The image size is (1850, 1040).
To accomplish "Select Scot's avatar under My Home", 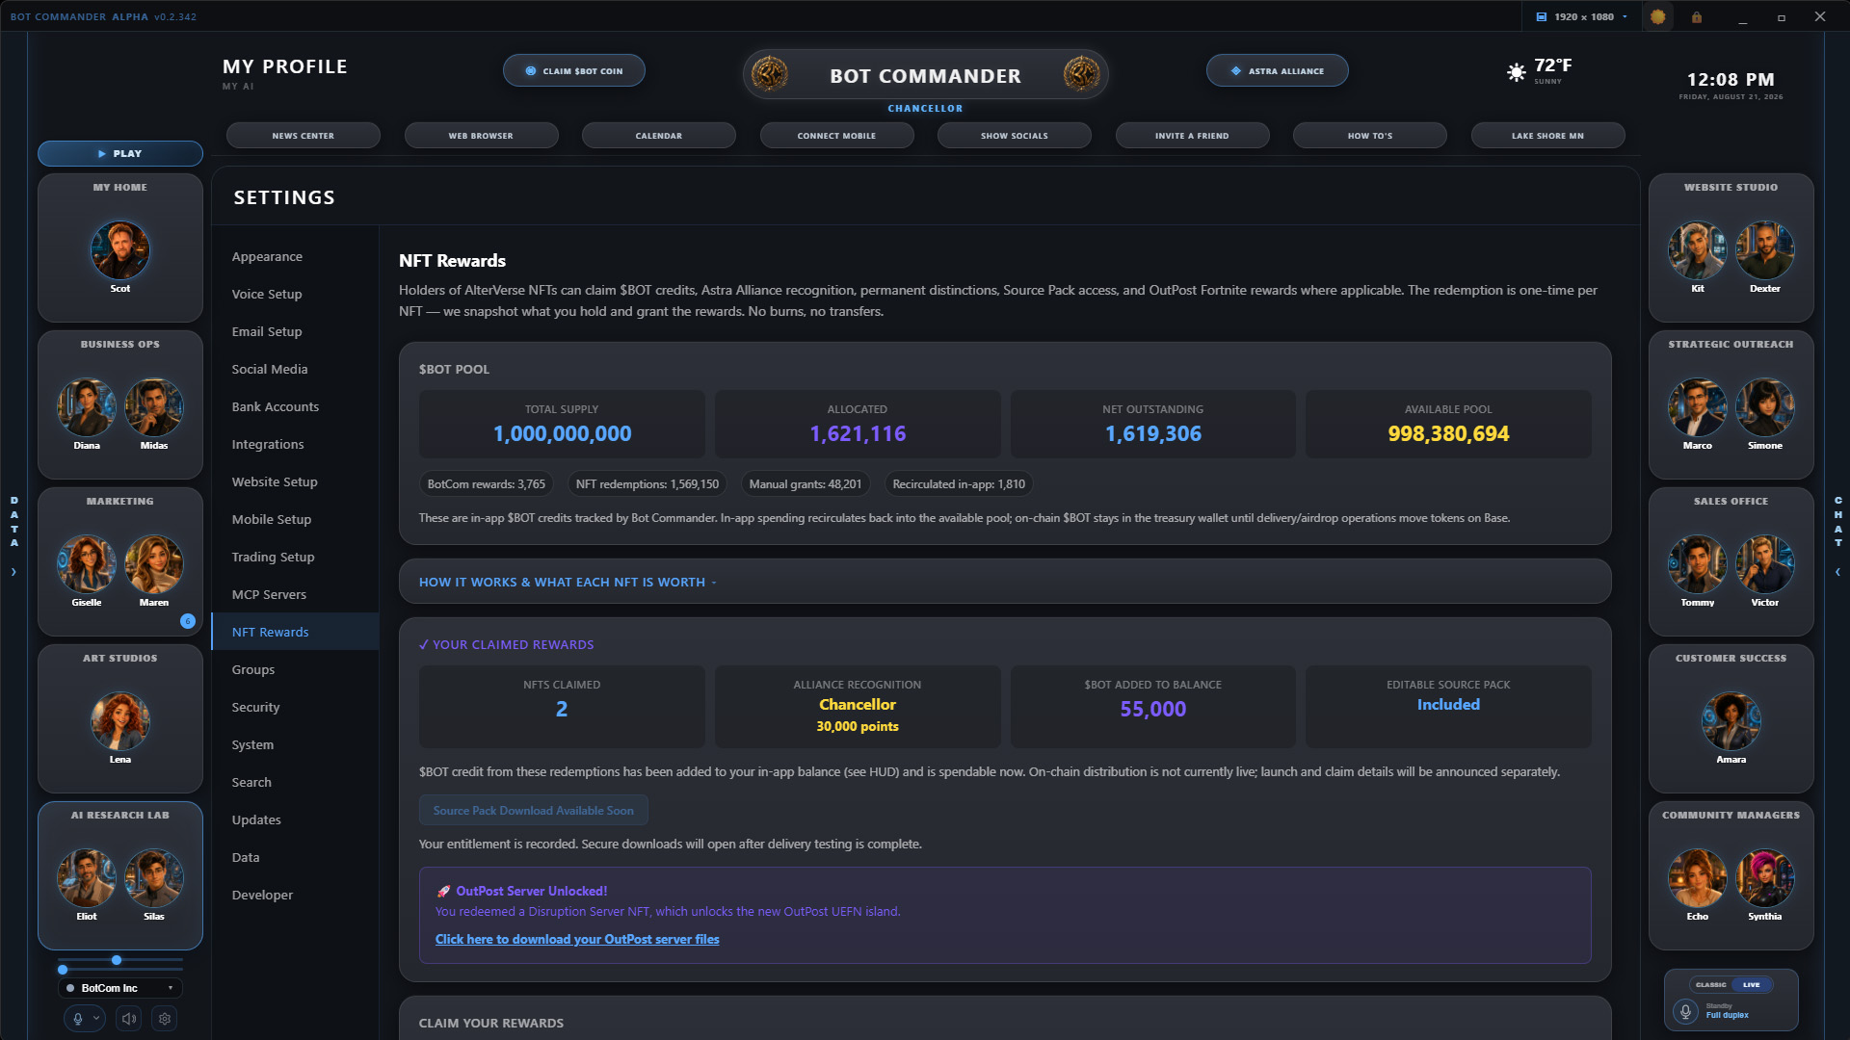I will [x=120, y=250].
